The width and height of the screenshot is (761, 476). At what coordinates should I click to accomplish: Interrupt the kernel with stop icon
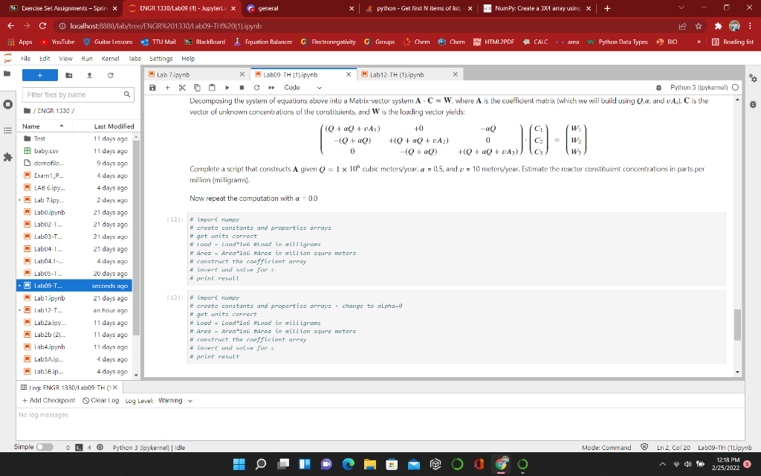pyautogui.click(x=240, y=87)
